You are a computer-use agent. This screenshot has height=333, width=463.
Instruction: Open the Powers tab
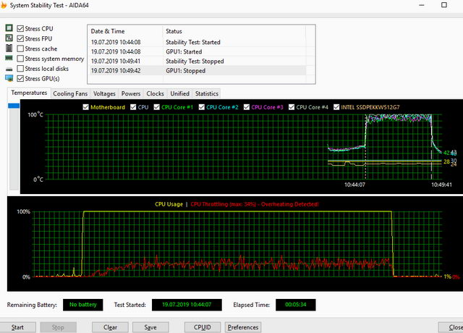coord(131,93)
